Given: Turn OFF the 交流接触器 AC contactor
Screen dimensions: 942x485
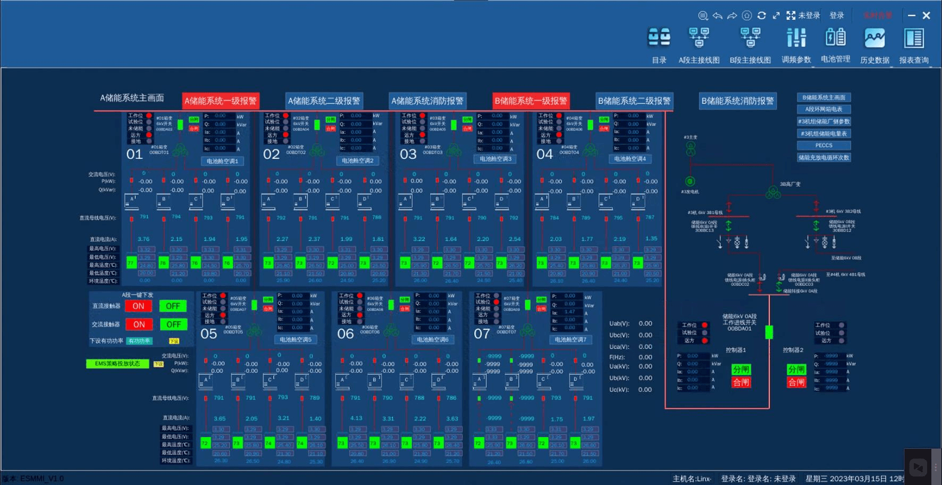Looking at the screenshot, I should [x=173, y=324].
